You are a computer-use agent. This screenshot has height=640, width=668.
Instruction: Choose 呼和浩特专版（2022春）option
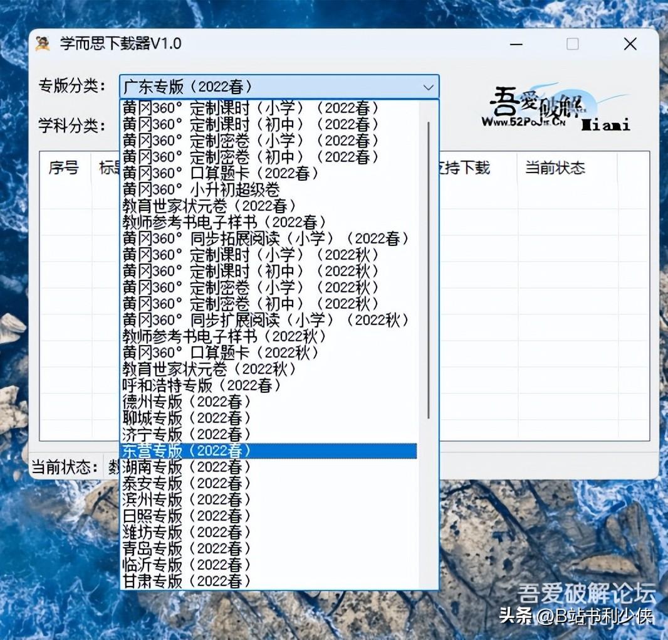(x=201, y=385)
